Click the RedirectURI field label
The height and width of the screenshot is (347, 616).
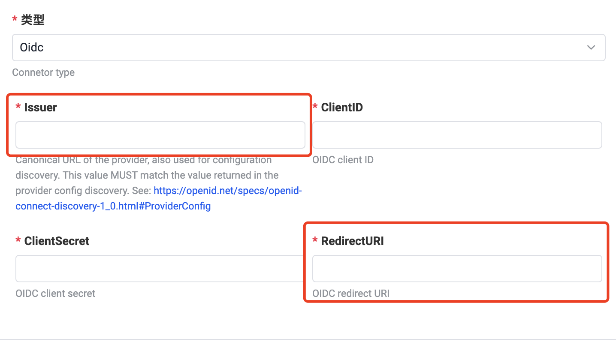click(x=352, y=241)
